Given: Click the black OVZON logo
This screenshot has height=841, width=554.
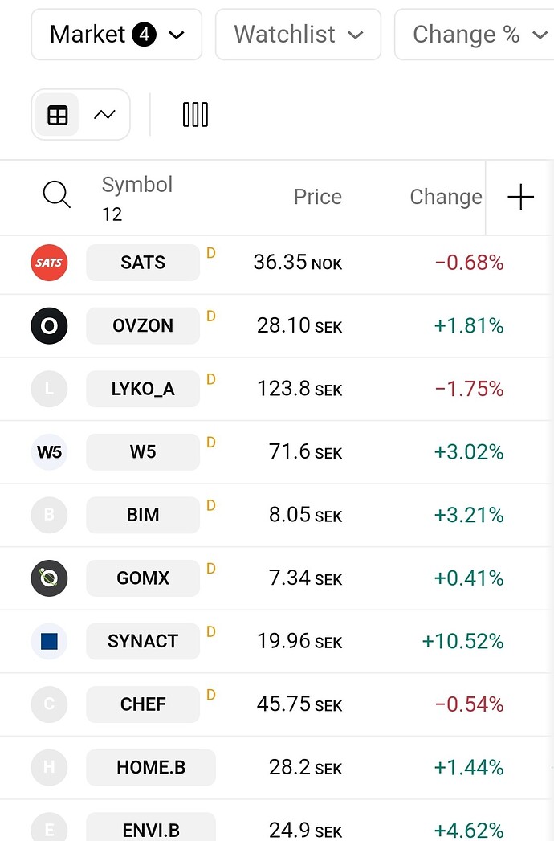Looking at the screenshot, I should pyautogui.click(x=49, y=325).
